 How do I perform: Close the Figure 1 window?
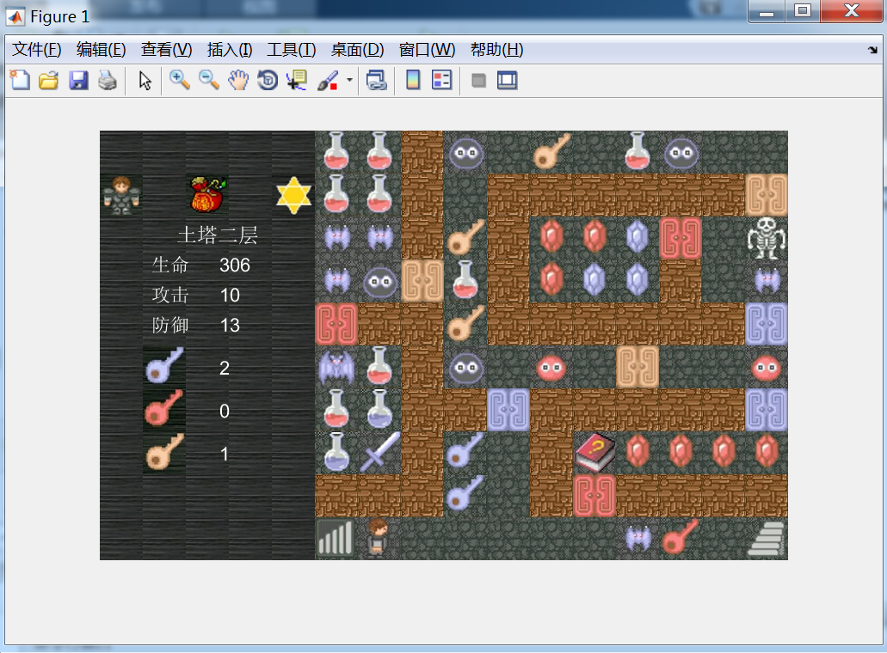[x=852, y=11]
